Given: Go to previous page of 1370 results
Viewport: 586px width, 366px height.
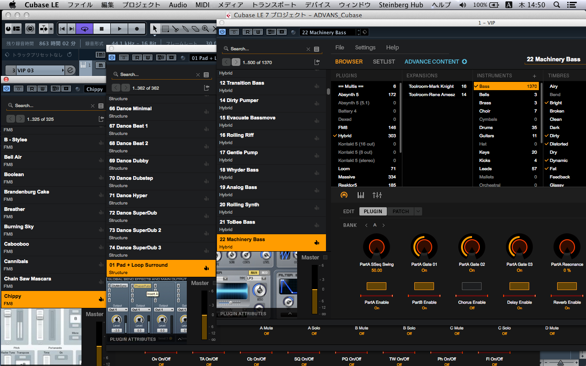Looking at the screenshot, I should (226, 62).
